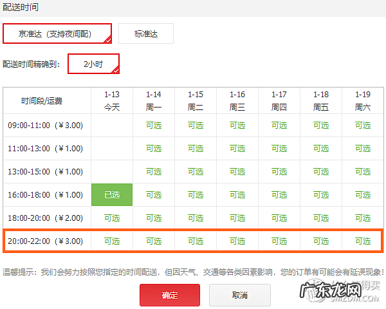Click the 配送时间 dialog title
This screenshot has width=386, height=309.
click(x=21, y=7)
